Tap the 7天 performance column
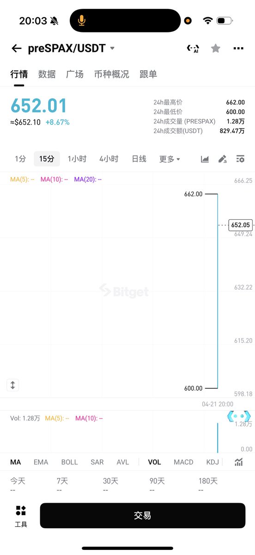Viewport: 255px width, 555px height. [62, 484]
